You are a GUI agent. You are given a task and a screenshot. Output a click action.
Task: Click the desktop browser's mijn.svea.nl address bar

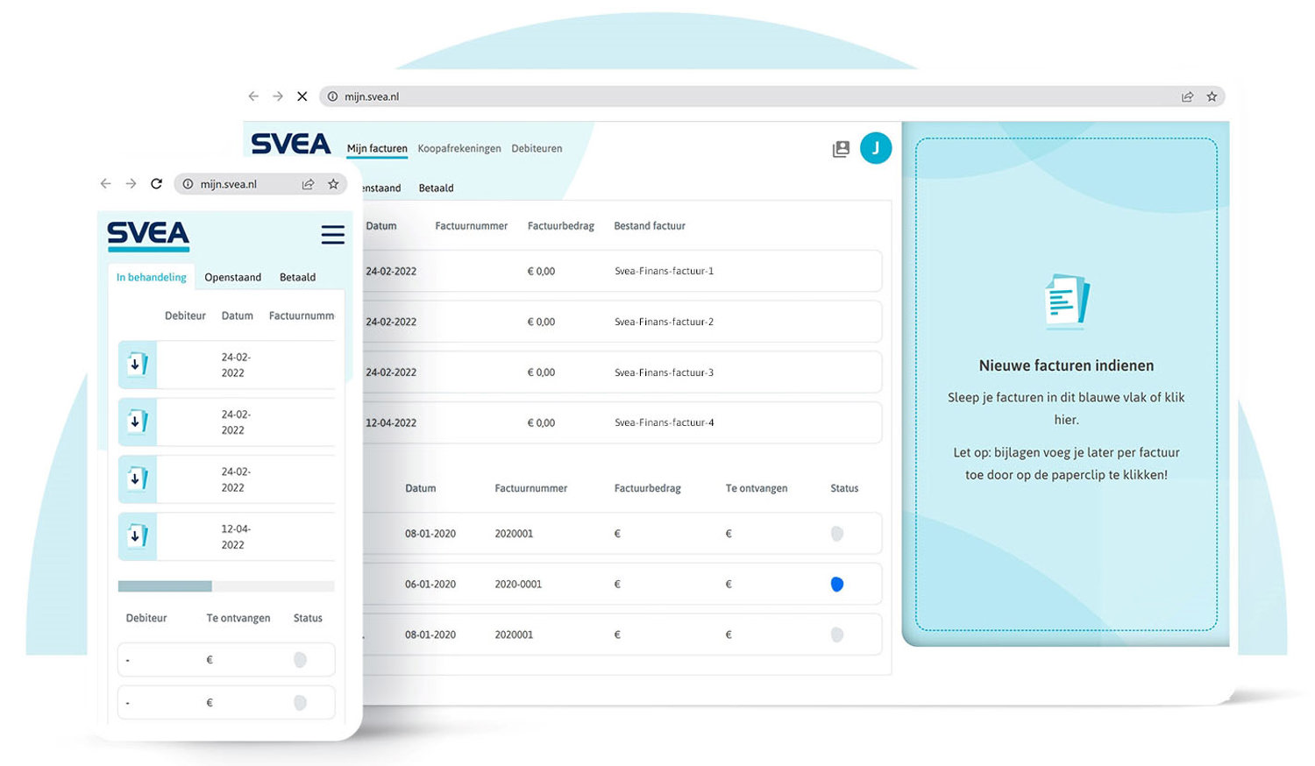(771, 96)
